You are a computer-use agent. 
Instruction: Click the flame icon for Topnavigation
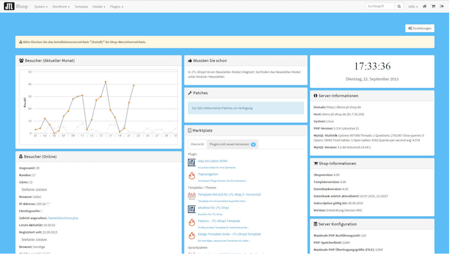coord(192,176)
